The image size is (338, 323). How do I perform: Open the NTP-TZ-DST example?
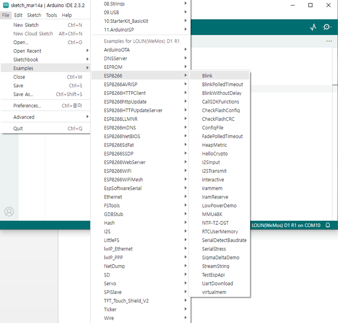click(x=219, y=223)
